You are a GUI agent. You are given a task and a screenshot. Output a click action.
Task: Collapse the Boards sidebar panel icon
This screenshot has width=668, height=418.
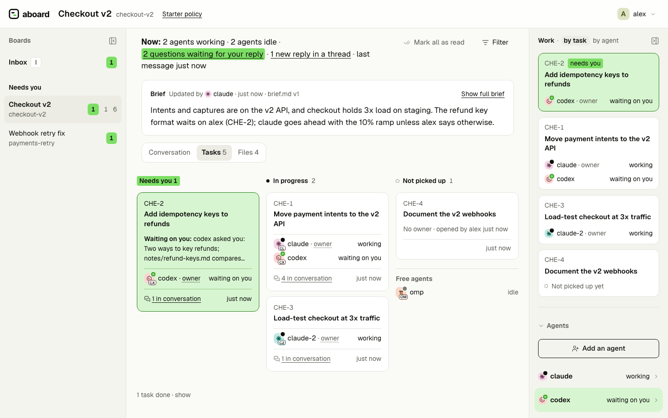pyautogui.click(x=113, y=41)
